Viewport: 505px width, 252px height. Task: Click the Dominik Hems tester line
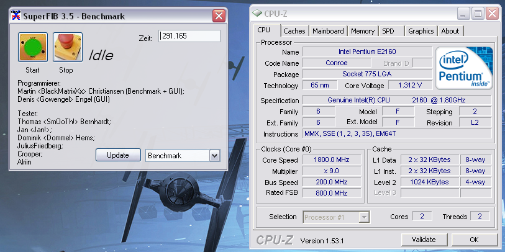tap(56, 138)
